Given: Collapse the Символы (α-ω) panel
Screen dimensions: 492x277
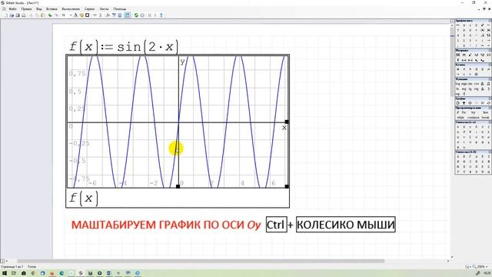Looking at the screenshot, I should (x=490, y=122).
